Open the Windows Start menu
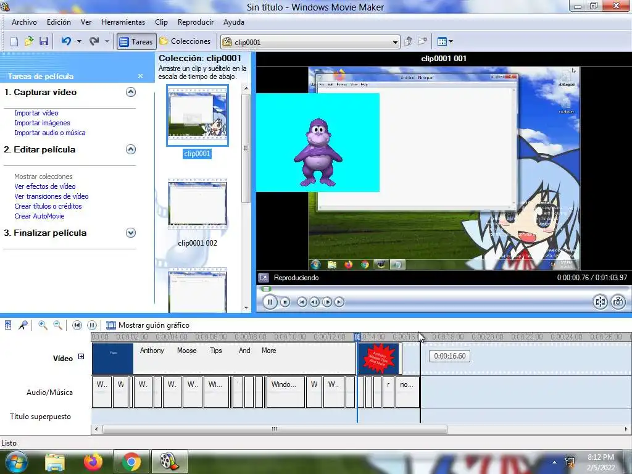 click(16, 462)
